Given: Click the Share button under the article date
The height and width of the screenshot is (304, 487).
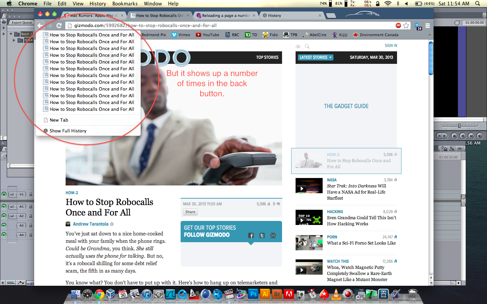Looking at the screenshot, I should point(190,212).
